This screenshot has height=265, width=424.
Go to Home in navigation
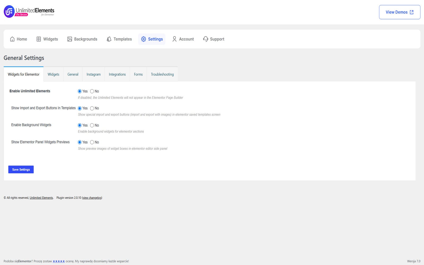coord(19,39)
